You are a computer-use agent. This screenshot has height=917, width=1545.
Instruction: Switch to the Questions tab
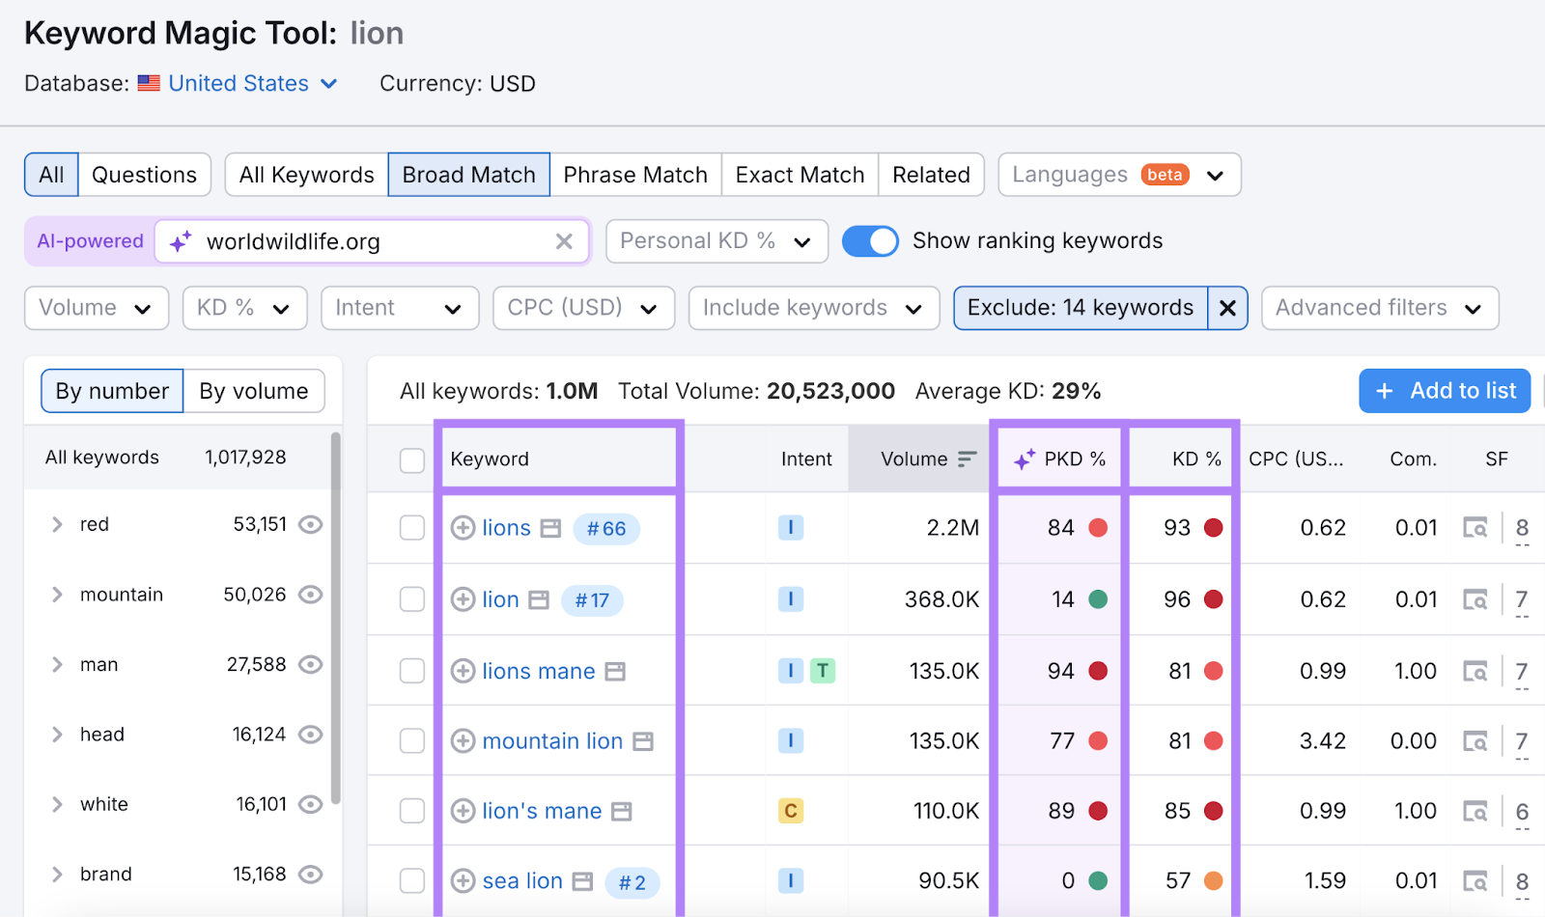tap(144, 175)
